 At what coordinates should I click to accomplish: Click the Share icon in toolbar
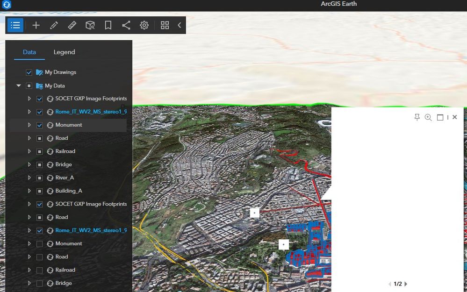click(126, 25)
